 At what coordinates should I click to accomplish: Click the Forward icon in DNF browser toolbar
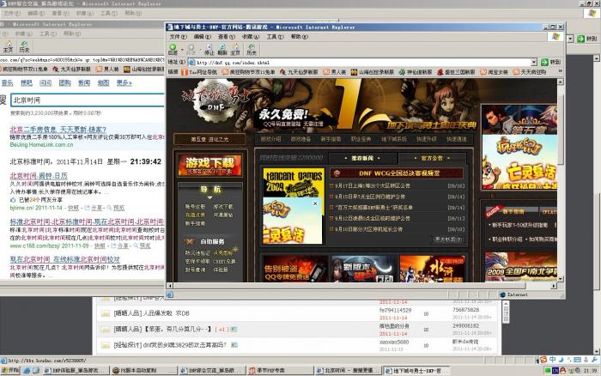pyautogui.click(x=191, y=49)
